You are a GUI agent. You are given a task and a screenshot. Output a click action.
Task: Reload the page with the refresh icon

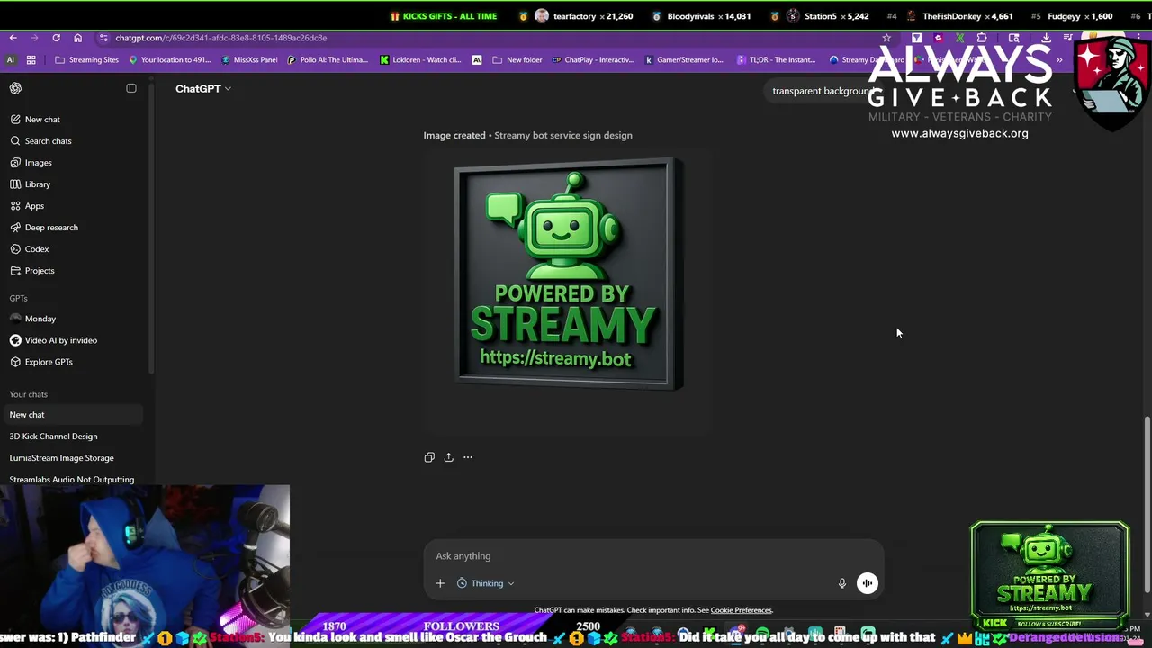[x=56, y=38]
